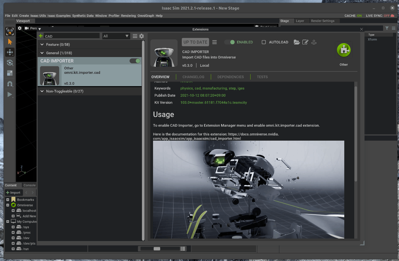Open the extension folder icon

click(297, 42)
